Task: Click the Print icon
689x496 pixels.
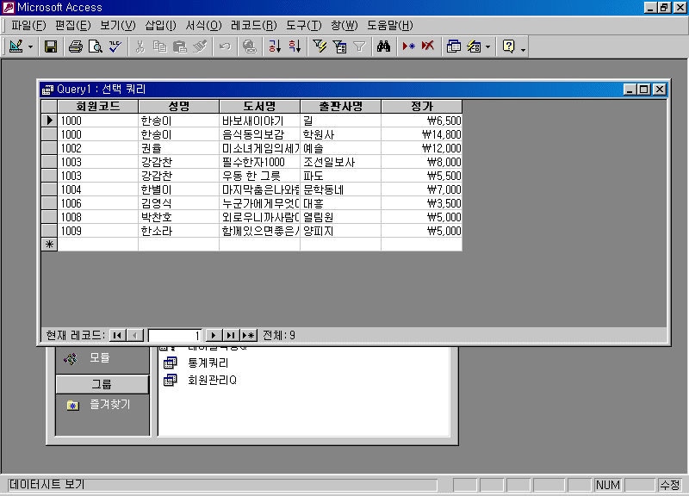Action: (76, 46)
